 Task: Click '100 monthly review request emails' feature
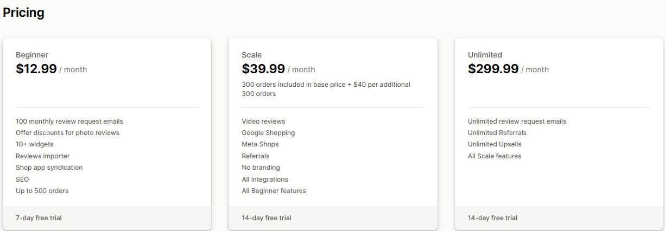(x=69, y=121)
